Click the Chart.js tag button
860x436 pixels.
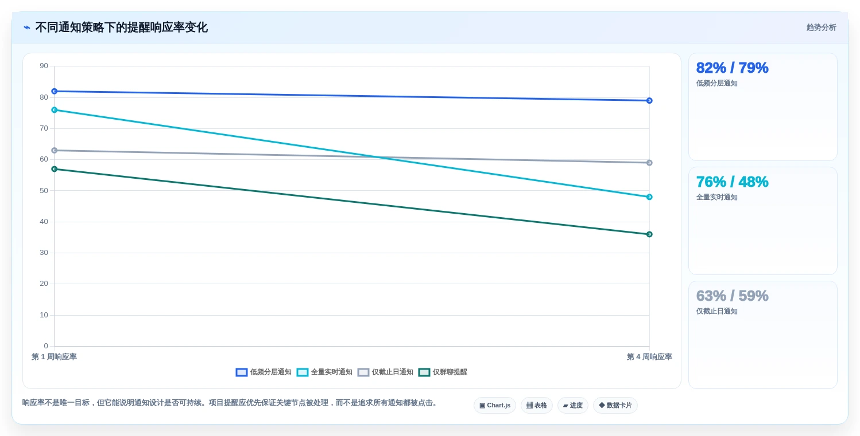495,405
